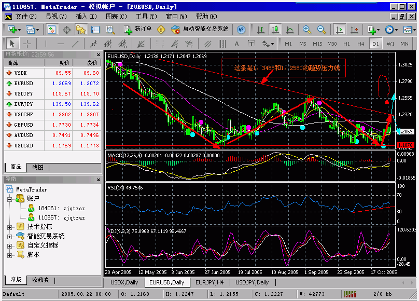Screen dimensions: 419x301
Task: Open the Indicators dropdown arrow
Action: (x=378, y=30)
